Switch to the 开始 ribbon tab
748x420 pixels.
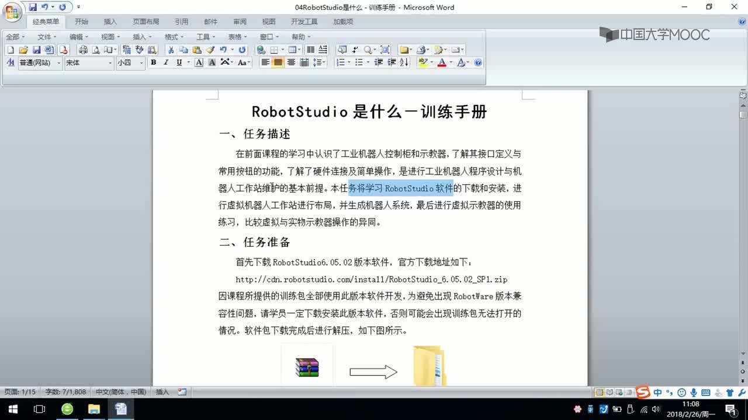[81, 22]
